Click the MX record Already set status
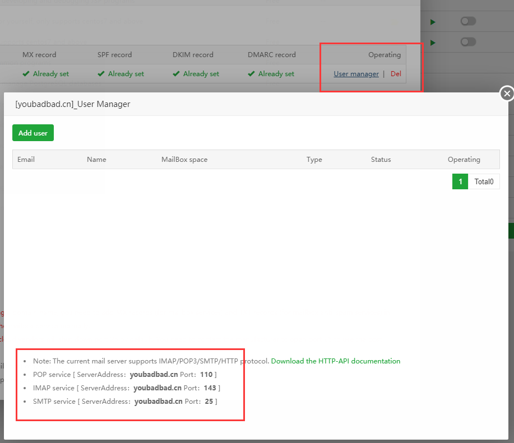Viewport: 514px width, 443px height. click(x=51, y=74)
